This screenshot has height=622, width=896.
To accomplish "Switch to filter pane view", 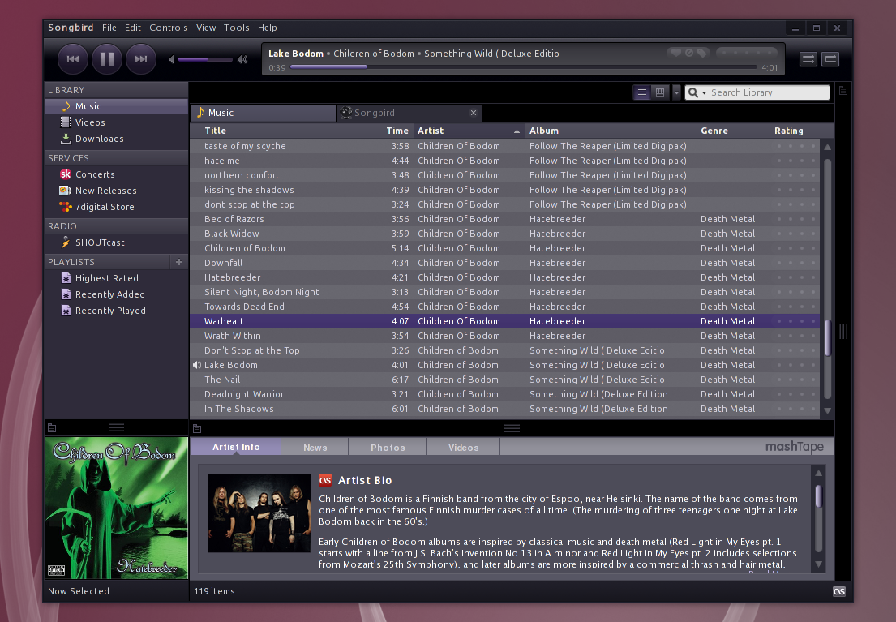I will (660, 92).
